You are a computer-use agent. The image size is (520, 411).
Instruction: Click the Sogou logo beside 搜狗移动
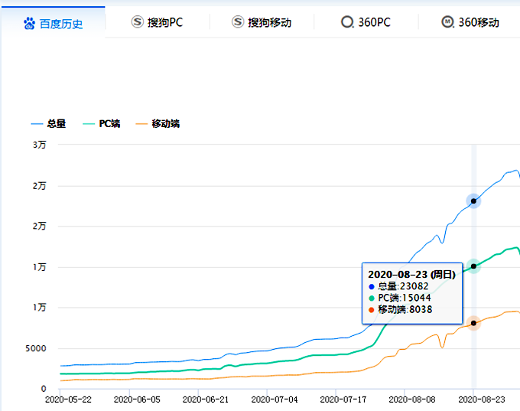[x=238, y=22]
